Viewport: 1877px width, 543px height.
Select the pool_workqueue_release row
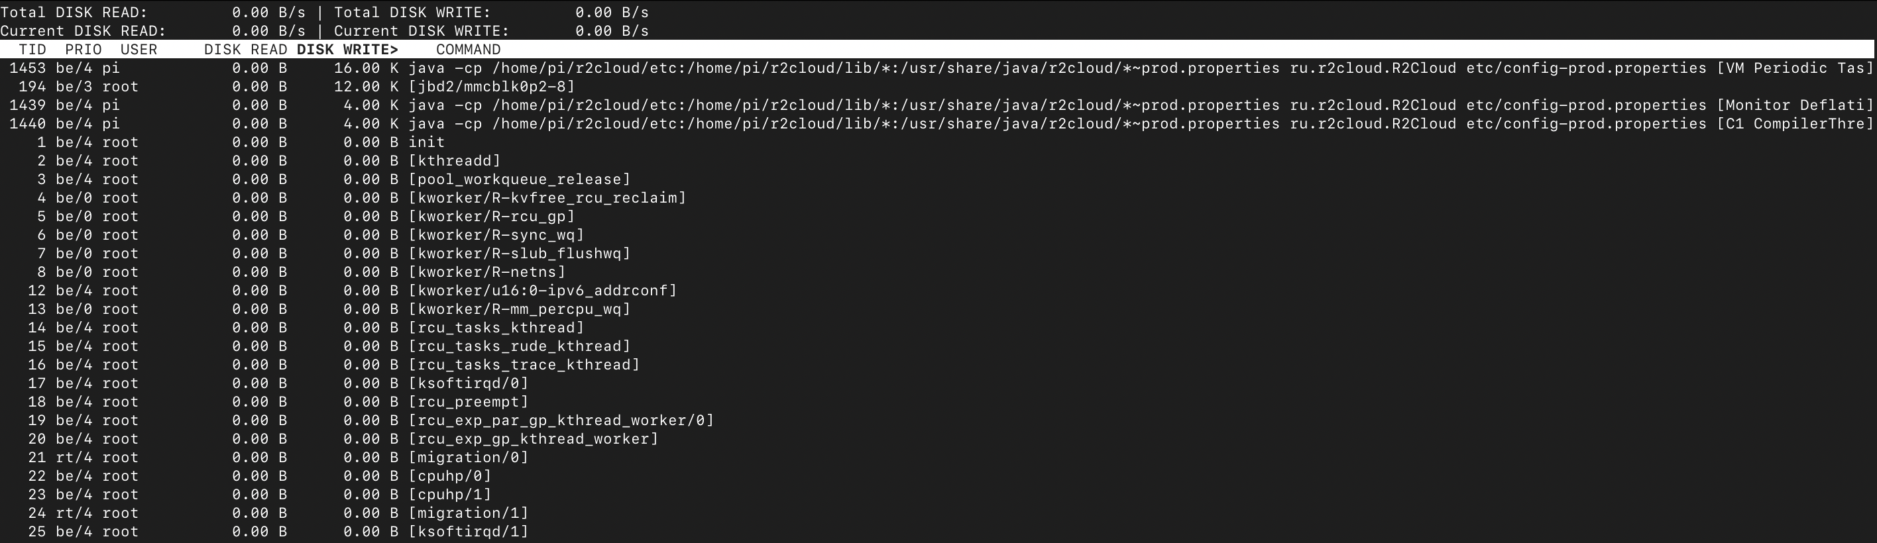pyautogui.click(x=519, y=180)
